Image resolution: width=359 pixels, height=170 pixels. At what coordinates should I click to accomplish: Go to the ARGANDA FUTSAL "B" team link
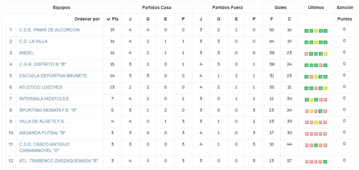coord(42,132)
